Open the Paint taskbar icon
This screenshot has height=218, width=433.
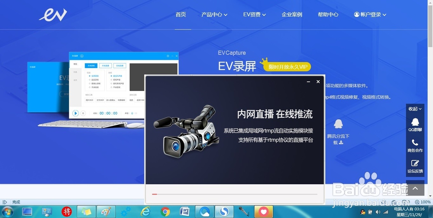click(x=106, y=212)
